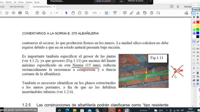200x112 pixels.
Task: Open Chrome from the taskbar
Action: click(x=97, y=110)
